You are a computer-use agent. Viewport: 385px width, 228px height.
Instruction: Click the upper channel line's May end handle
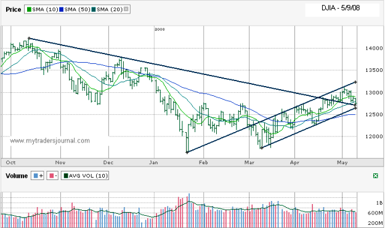tap(355, 82)
